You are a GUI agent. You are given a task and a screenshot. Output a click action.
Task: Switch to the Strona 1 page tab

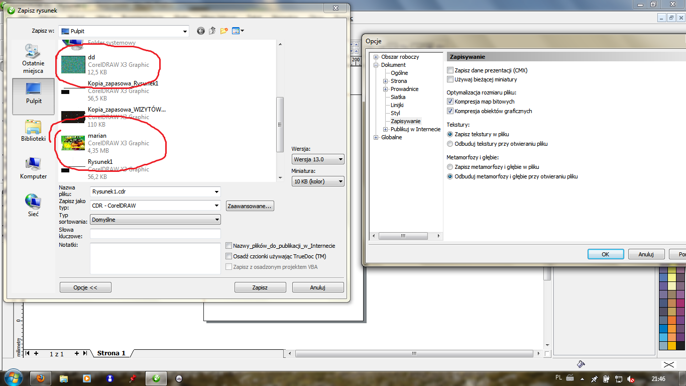pos(111,353)
